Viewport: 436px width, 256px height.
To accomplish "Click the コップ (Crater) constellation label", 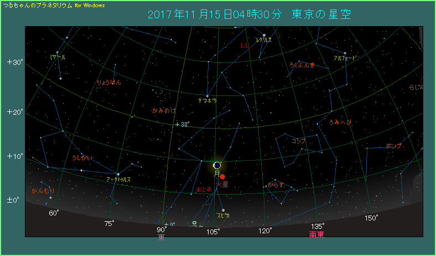I will click(x=299, y=141).
